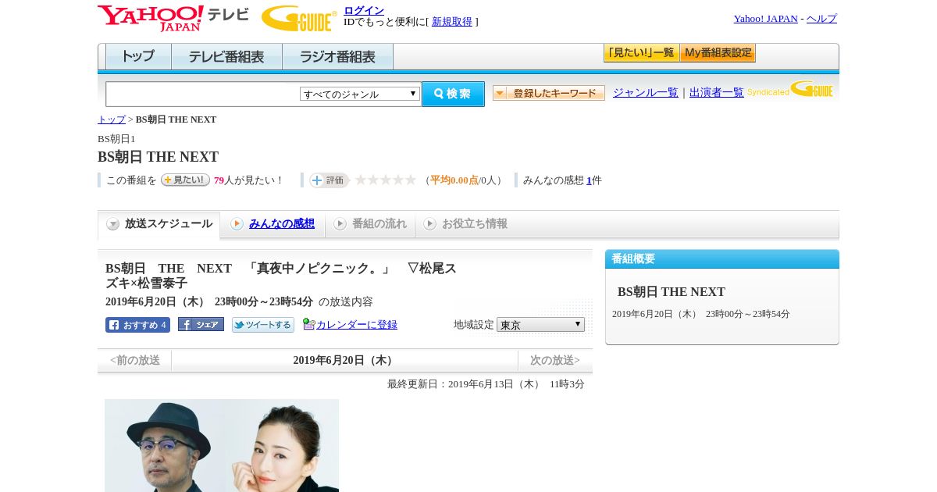Open the ログイン link
Screen dimensions: 937x492
[364, 10]
